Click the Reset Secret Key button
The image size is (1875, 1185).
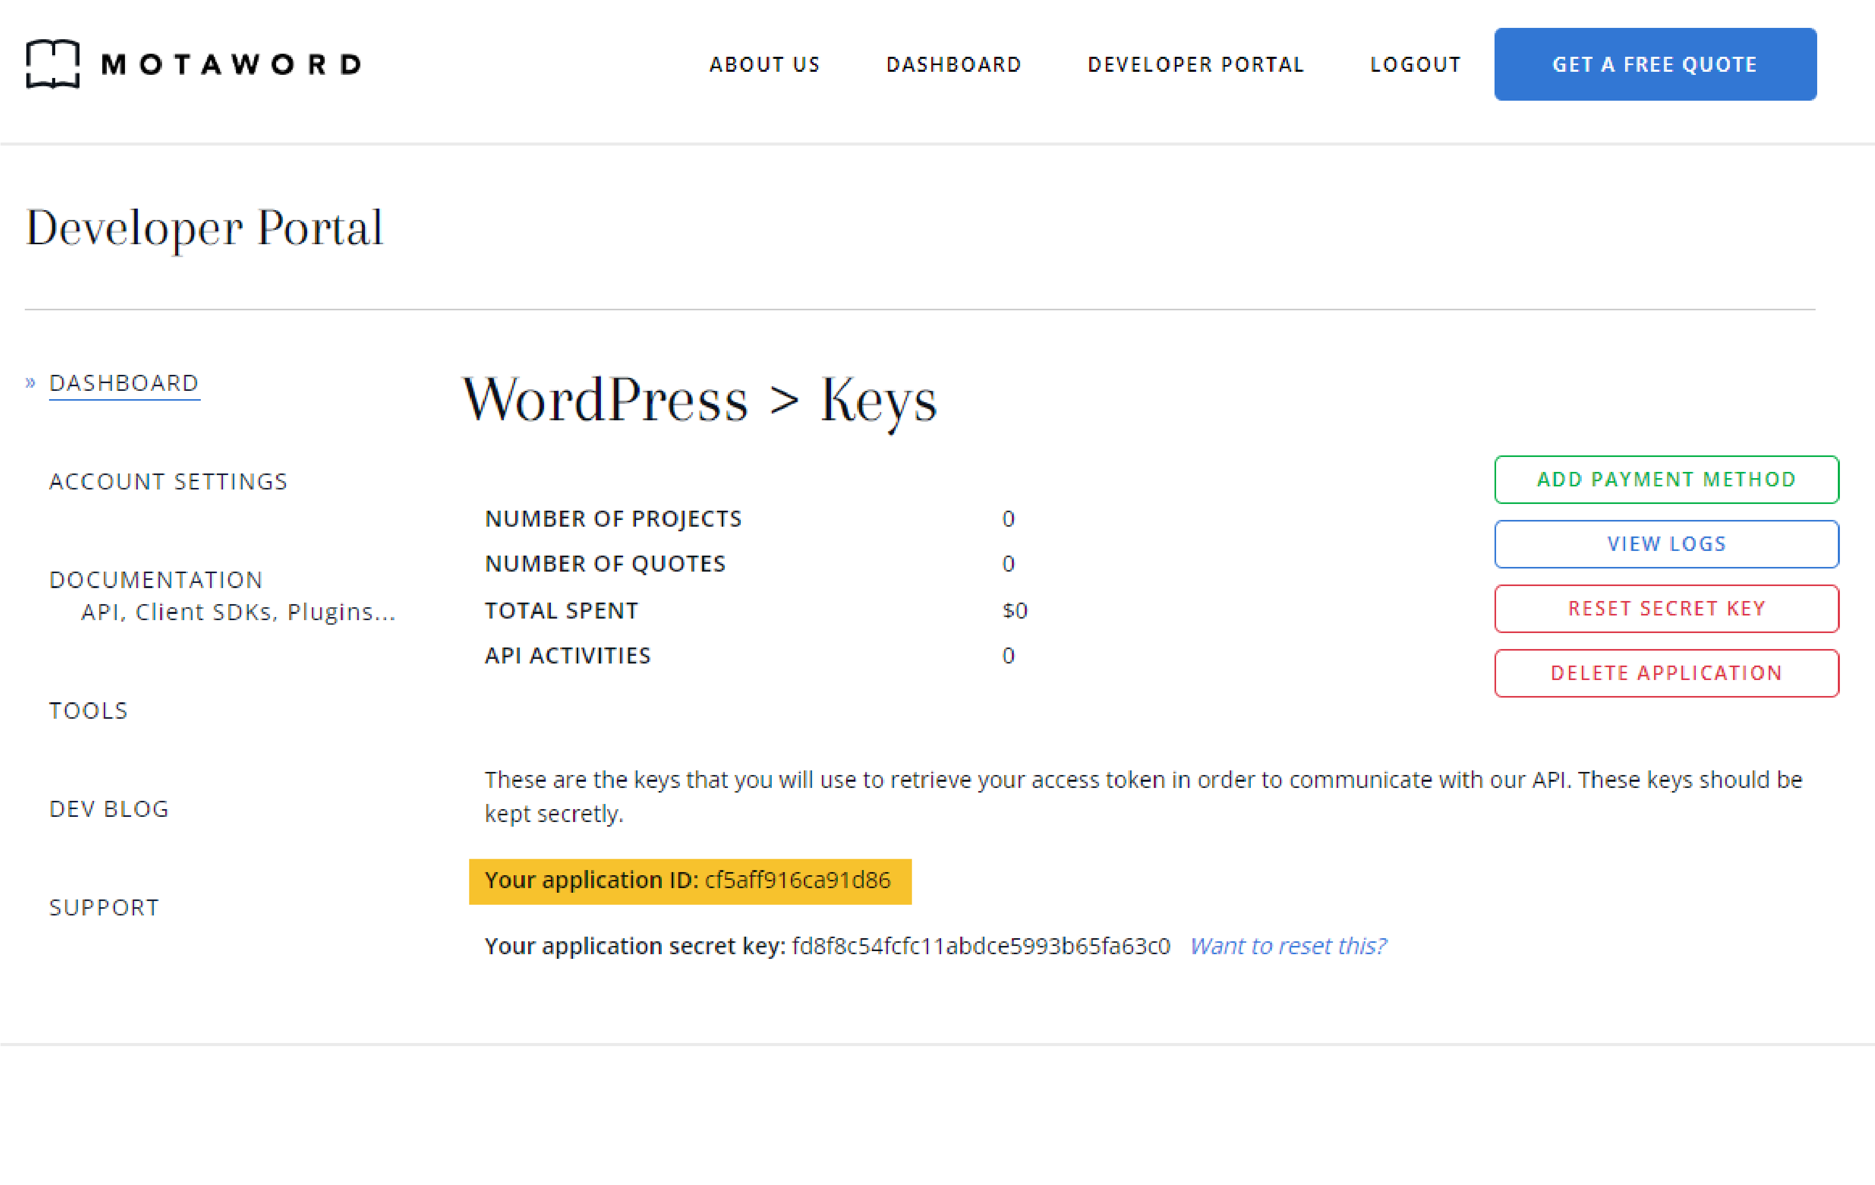tap(1666, 609)
